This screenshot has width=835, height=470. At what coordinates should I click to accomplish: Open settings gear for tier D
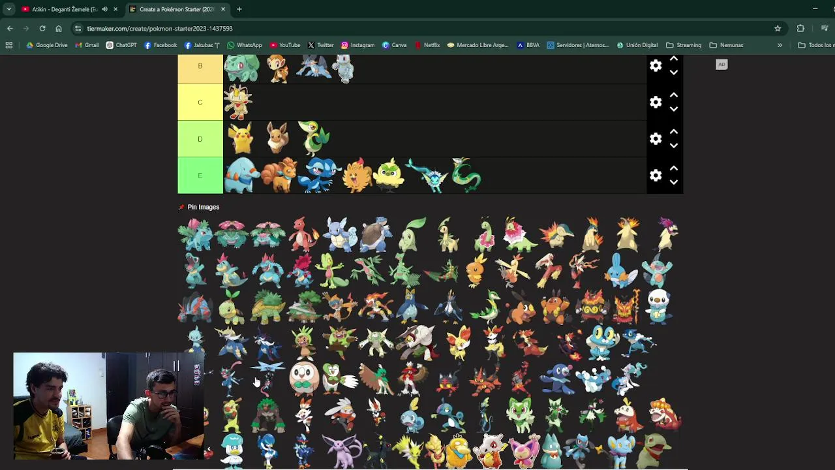656,138
